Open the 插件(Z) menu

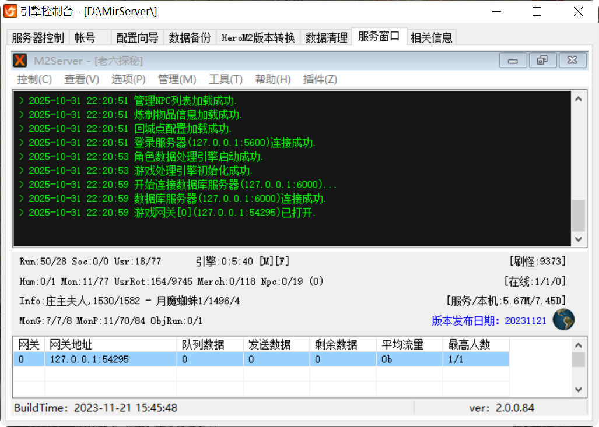(320, 80)
